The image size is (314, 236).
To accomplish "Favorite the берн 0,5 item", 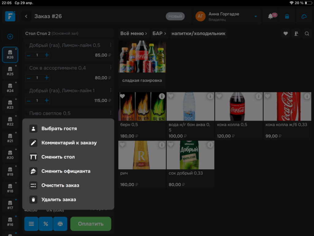I will coord(122,96).
